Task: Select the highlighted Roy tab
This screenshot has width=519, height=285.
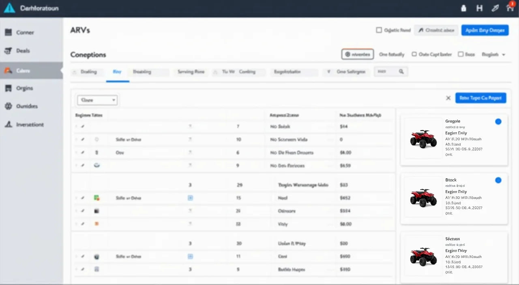Action: (117, 72)
